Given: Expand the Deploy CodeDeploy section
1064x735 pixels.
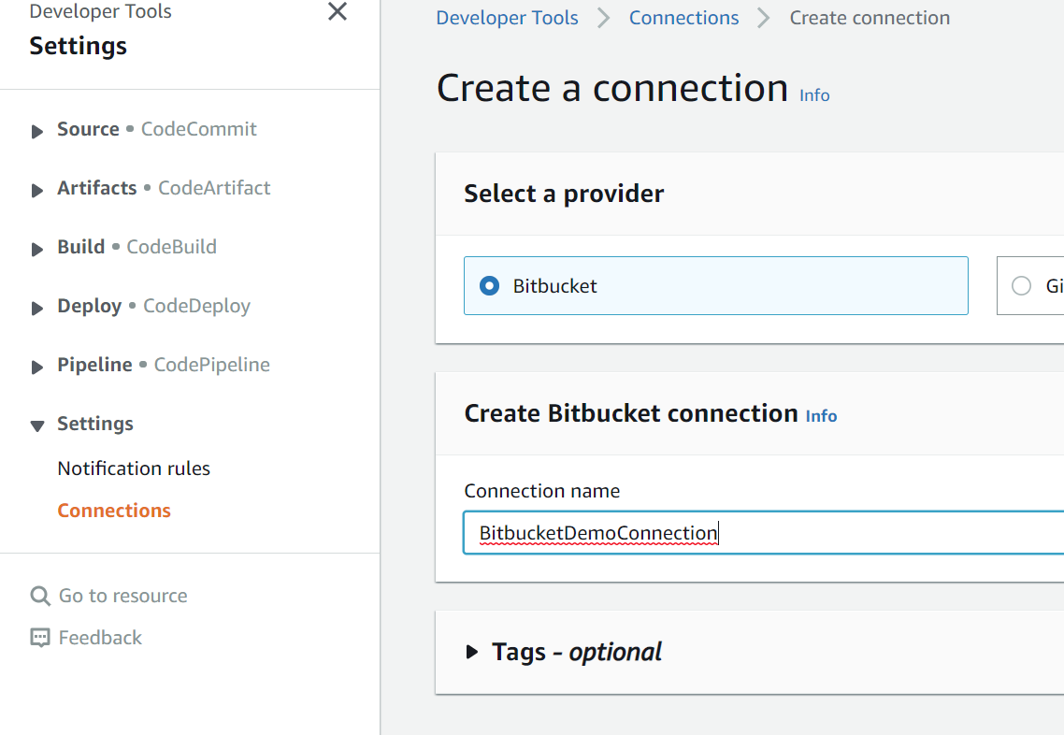Looking at the screenshot, I should point(37,308).
